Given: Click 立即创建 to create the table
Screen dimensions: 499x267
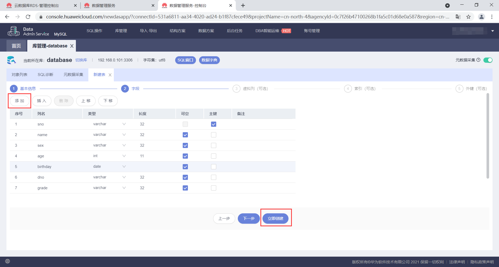Looking at the screenshot, I should (x=275, y=219).
